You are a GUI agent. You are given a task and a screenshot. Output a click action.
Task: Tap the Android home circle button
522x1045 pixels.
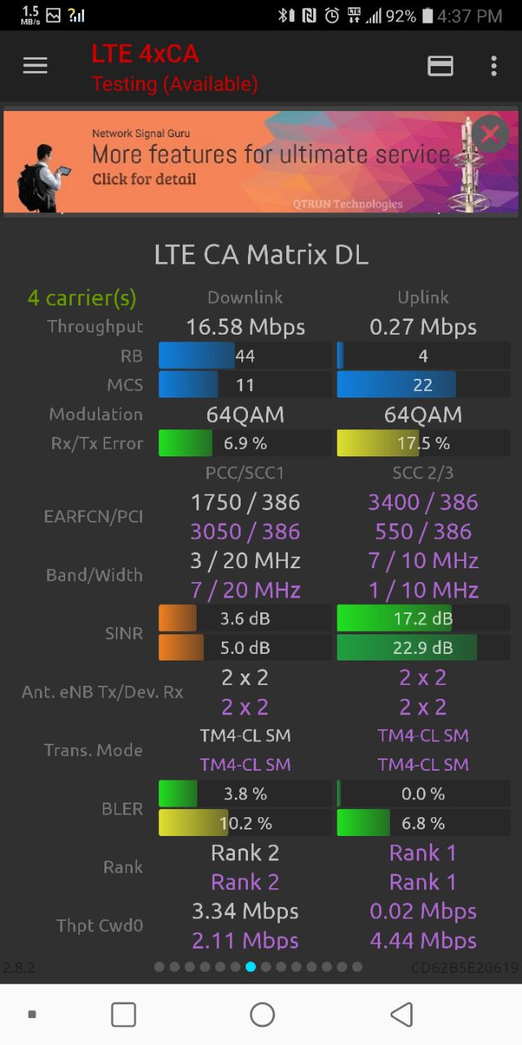[x=262, y=1015]
